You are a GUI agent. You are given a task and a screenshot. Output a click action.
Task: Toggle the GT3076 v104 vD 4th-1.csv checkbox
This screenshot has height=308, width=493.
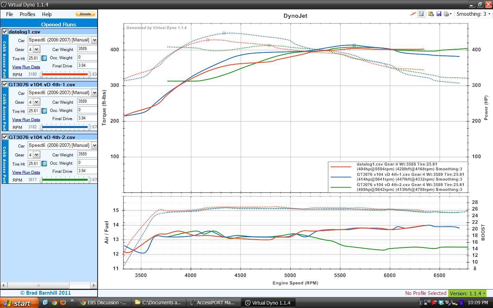(x=5, y=84)
